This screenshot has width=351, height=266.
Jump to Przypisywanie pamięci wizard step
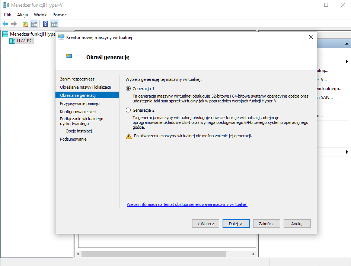pyautogui.click(x=80, y=104)
